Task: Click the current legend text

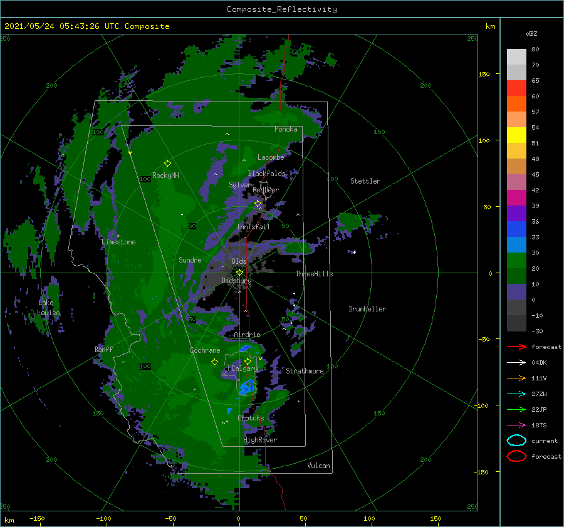Action: tap(545, 441)
